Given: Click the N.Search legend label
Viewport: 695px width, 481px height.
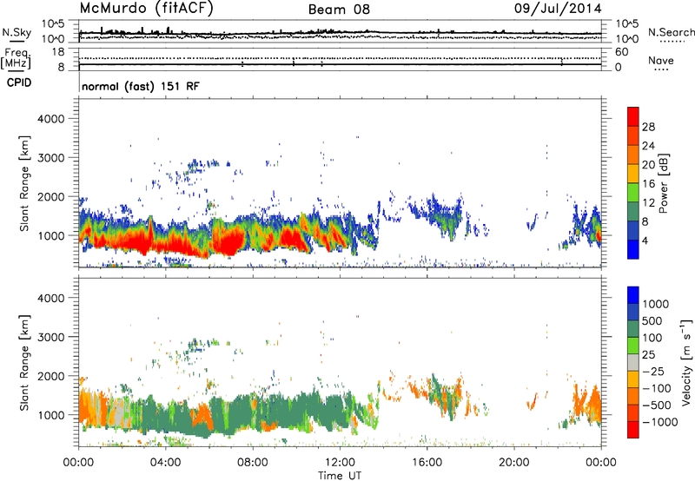Looking at the screenshot, I should point(672,32).
